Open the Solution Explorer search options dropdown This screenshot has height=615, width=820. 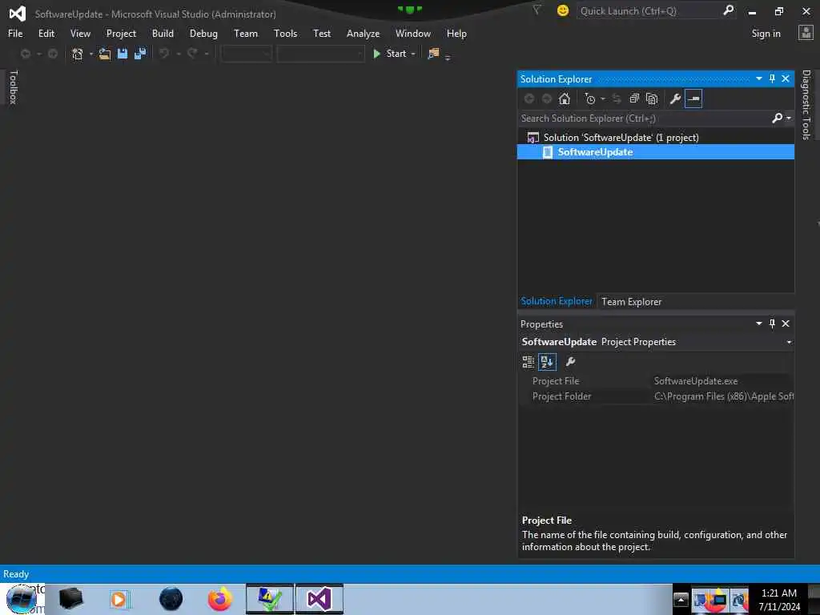click(789, 119)
